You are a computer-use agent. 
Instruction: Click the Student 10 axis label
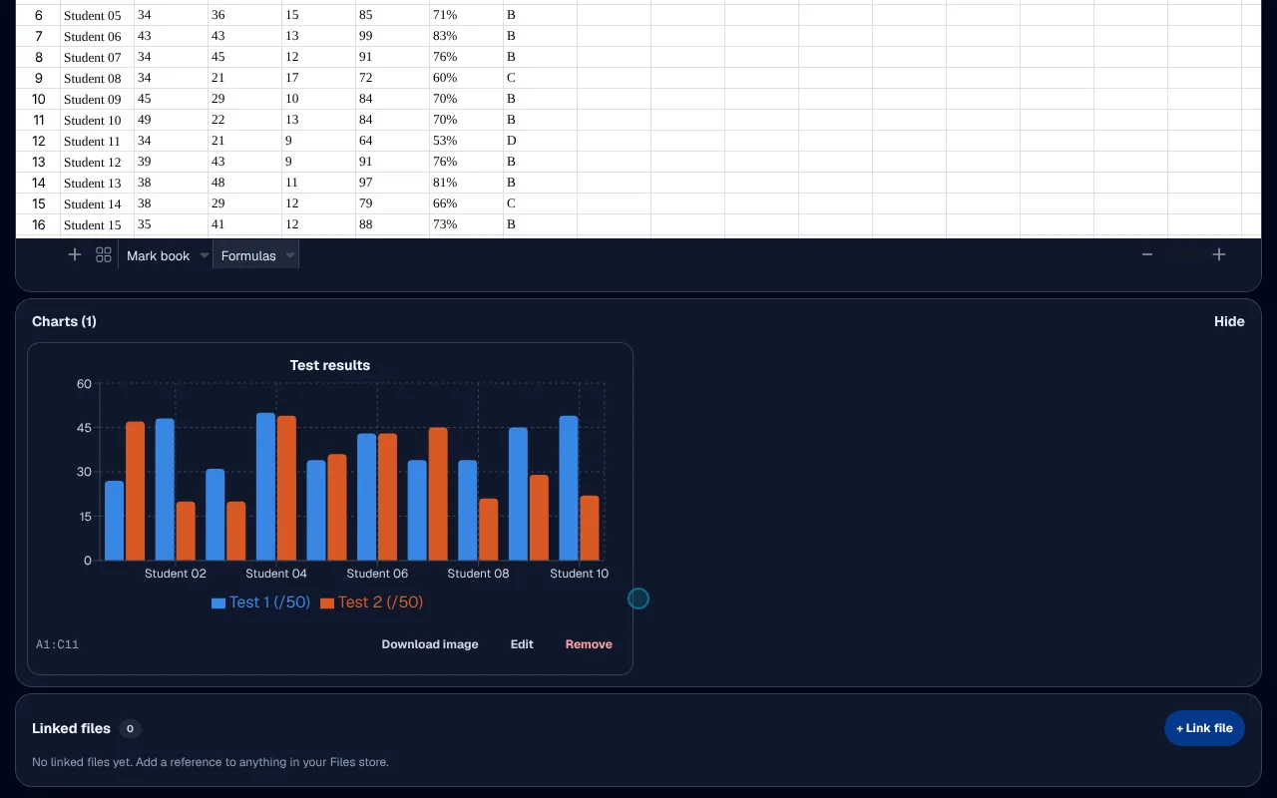pyautogui.click(x=579, y=574)
